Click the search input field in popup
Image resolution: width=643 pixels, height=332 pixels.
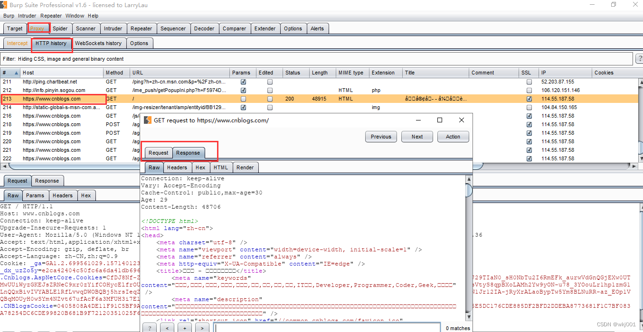[x=327, y=328]
